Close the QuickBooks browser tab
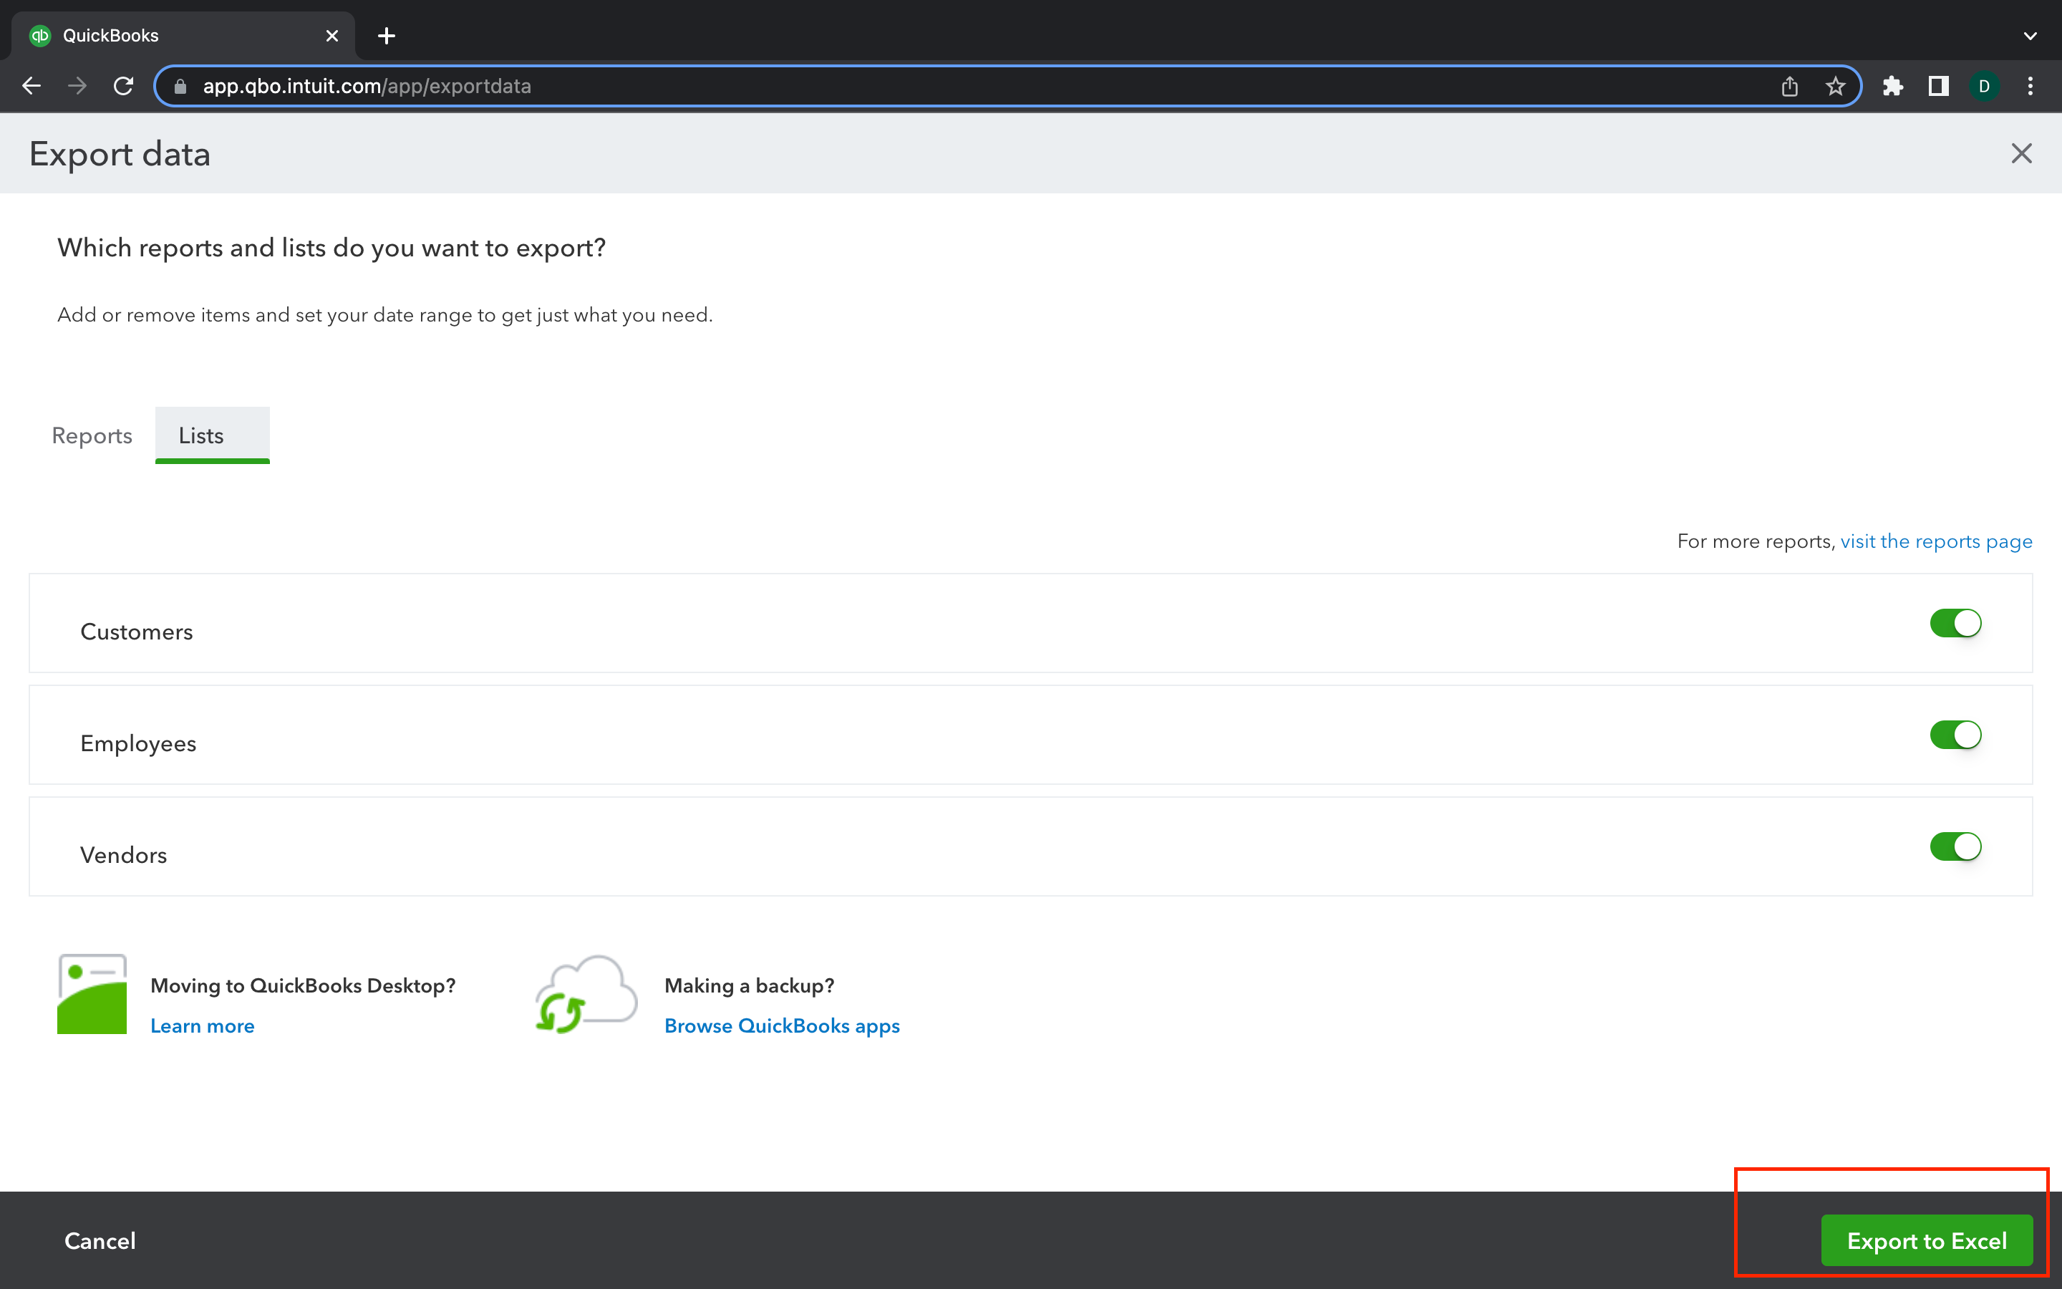Image resolution: width=2062 pixels, height=1289 pixels. tap(332, 36)
